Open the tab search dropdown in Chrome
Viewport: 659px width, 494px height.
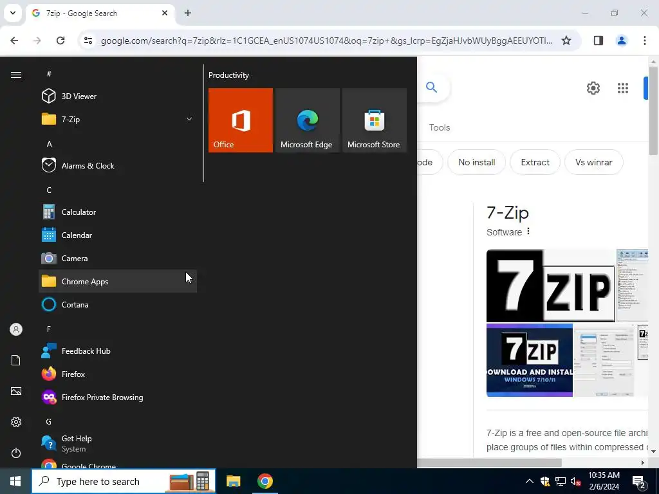[13, 13]
